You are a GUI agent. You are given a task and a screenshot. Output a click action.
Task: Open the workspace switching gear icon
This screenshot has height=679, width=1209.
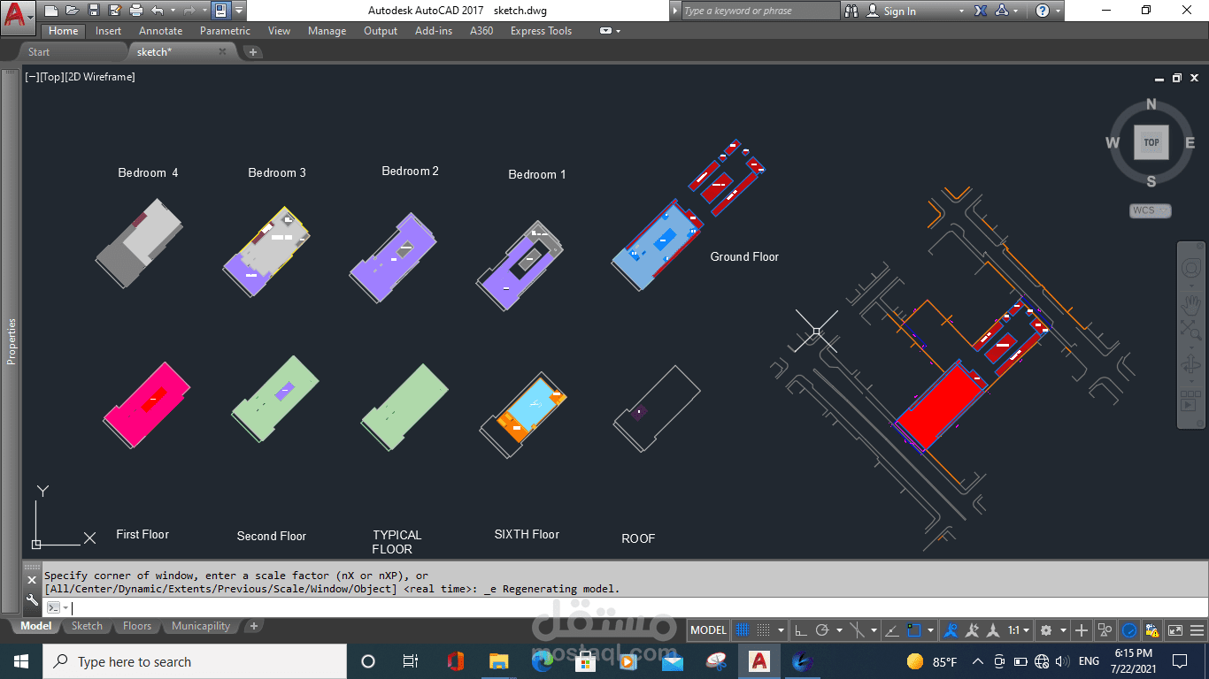pos(1046,630)
